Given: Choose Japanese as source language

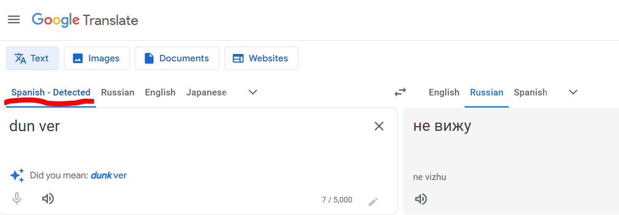Looking at the screenshot, I should pyautogui.click(x=206, y=92).
